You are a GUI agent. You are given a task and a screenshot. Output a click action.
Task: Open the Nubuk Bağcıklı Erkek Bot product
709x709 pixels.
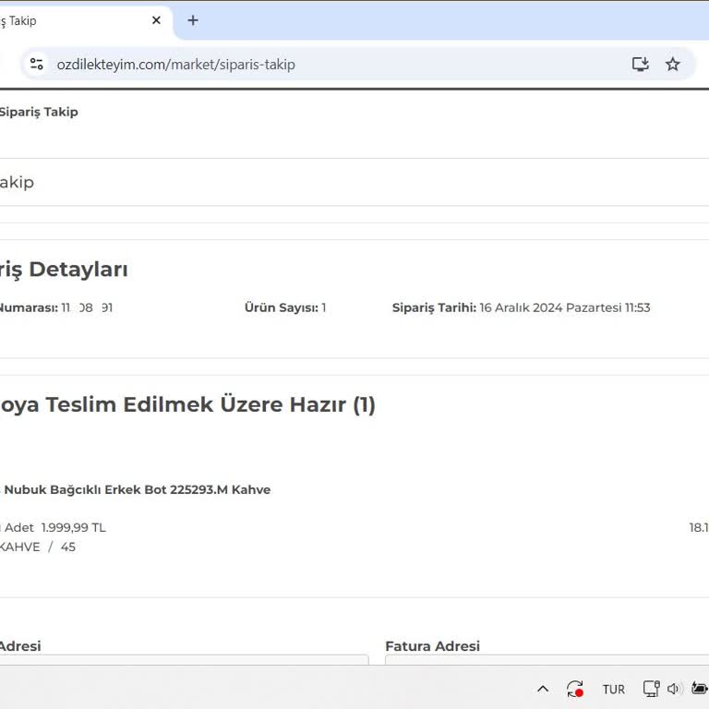137,489
